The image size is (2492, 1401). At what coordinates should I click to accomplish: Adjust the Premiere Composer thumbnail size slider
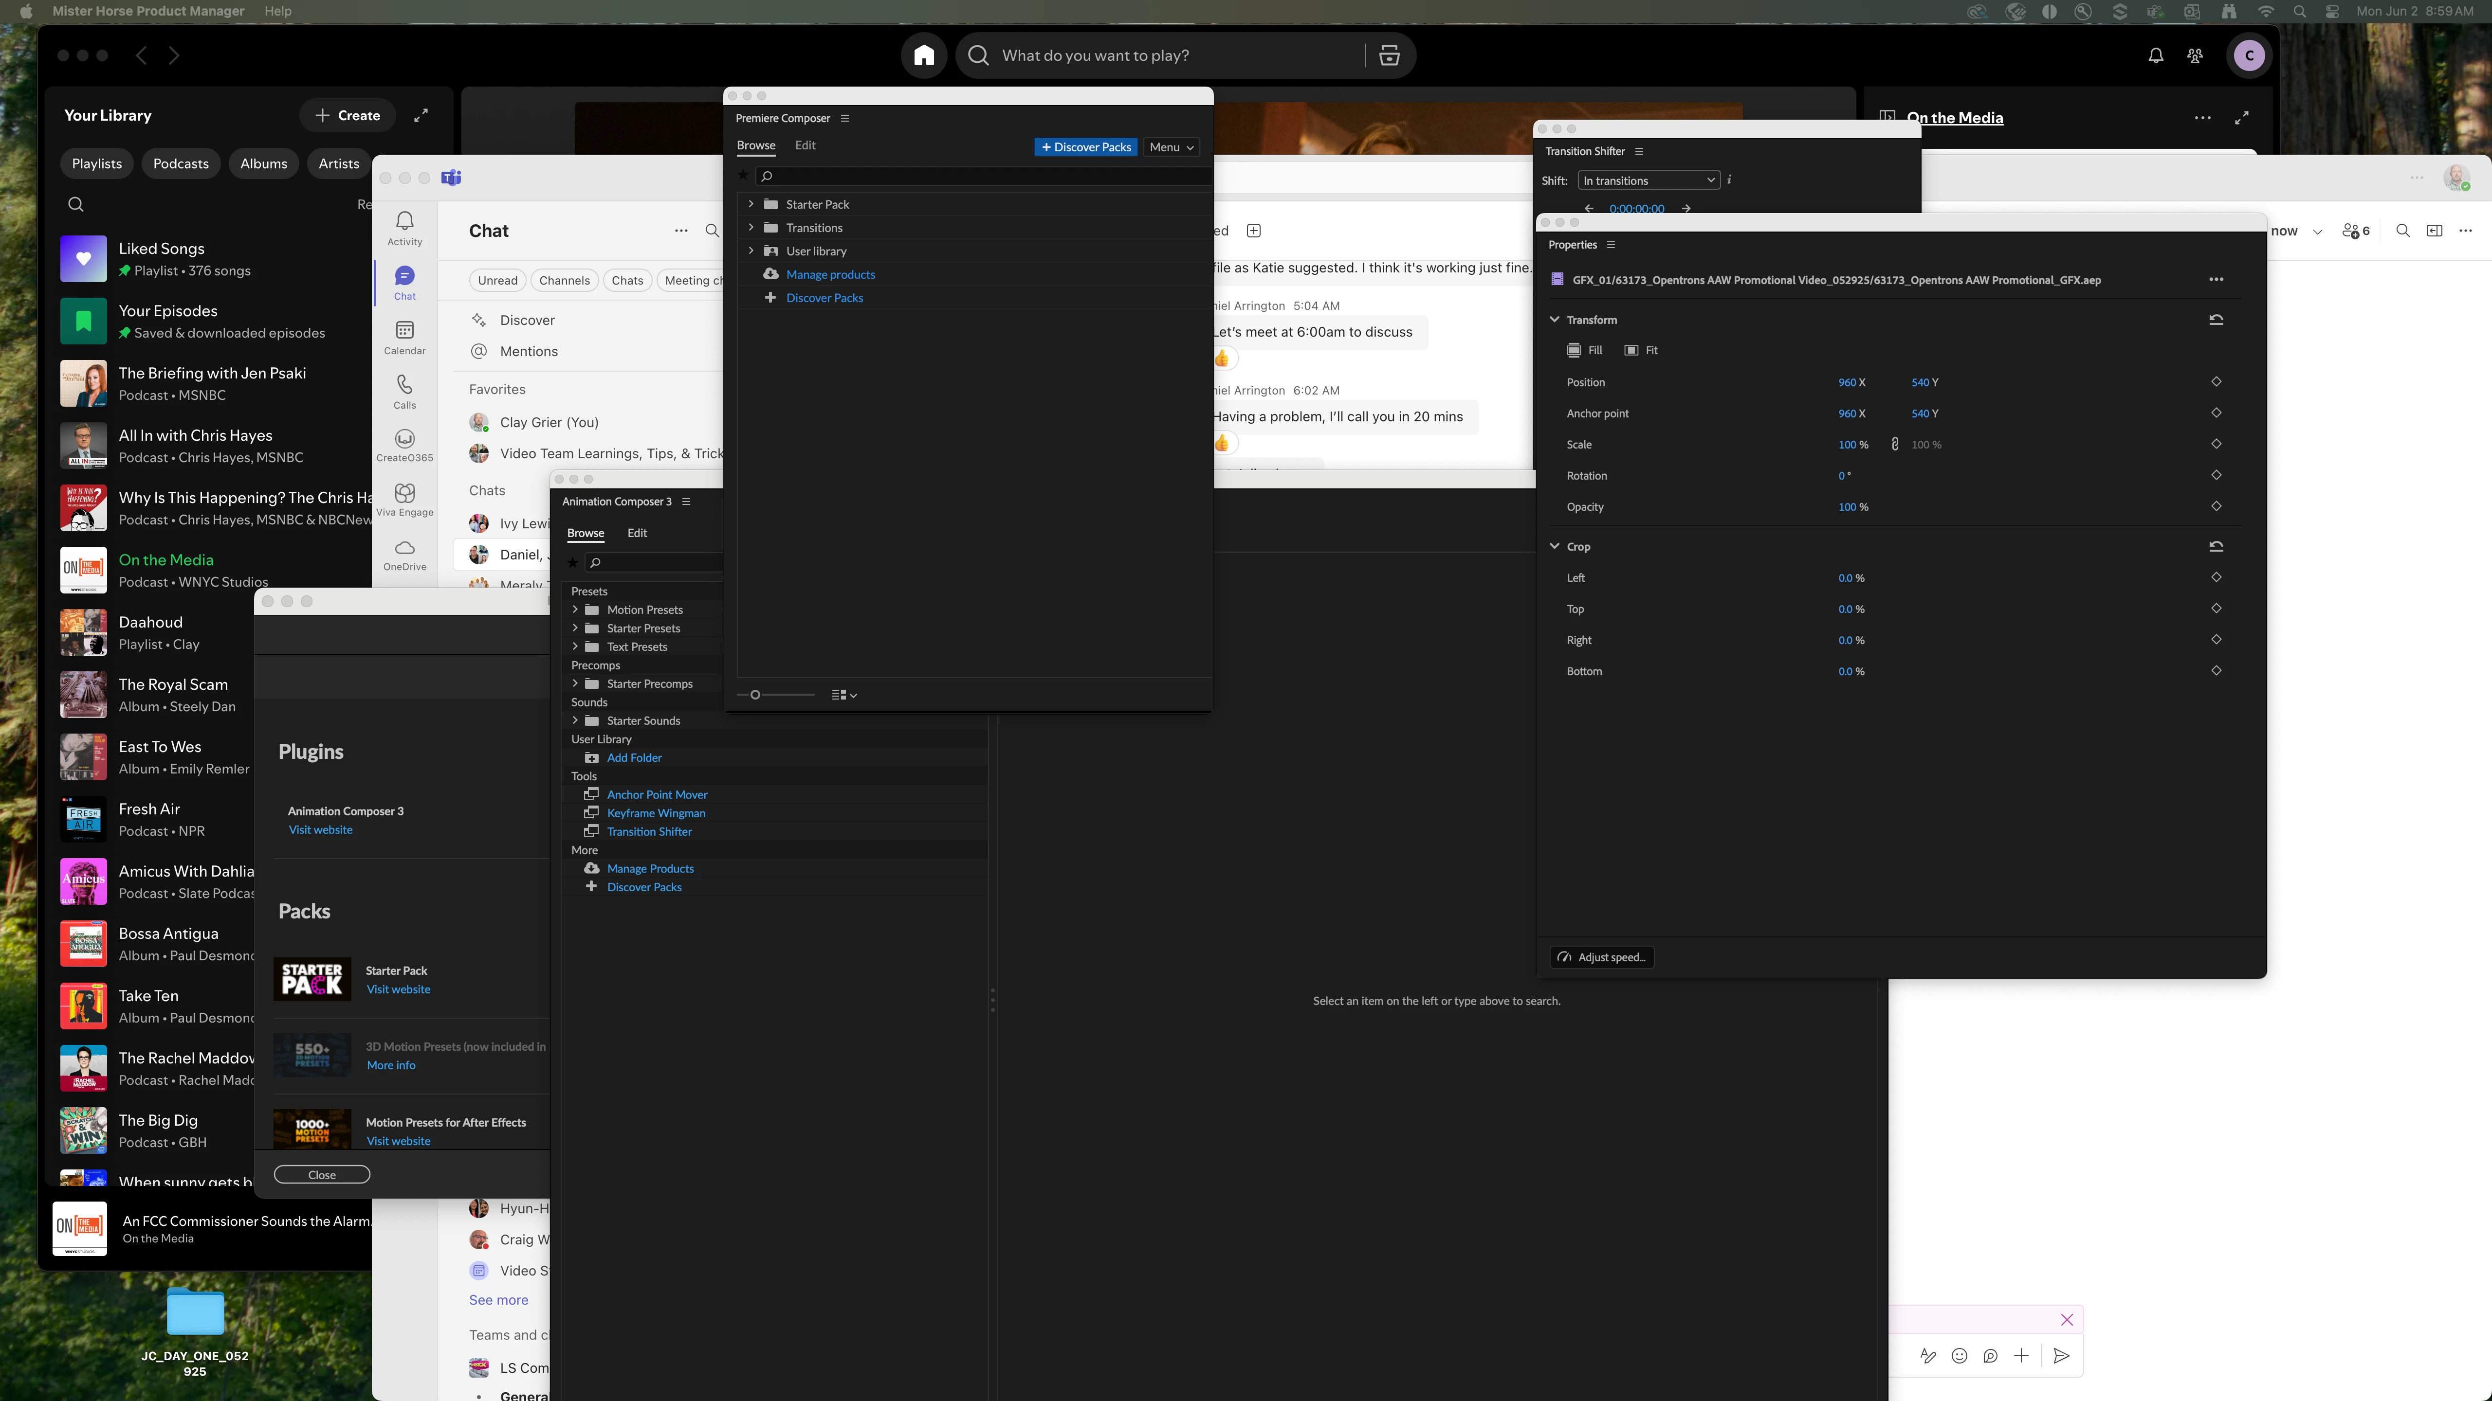(755, 695)
